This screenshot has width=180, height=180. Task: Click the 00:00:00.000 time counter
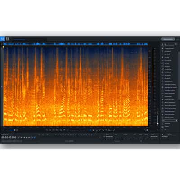pyautogui.click(x=9, y=137)
